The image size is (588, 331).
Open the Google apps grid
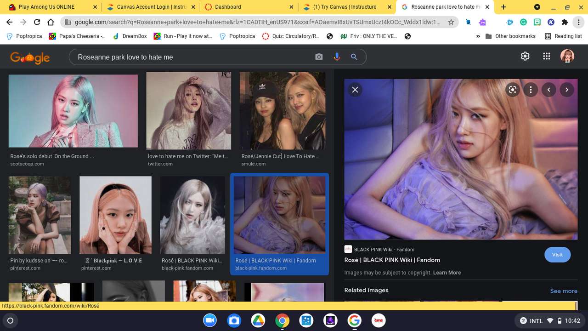(x=546, y=56)
